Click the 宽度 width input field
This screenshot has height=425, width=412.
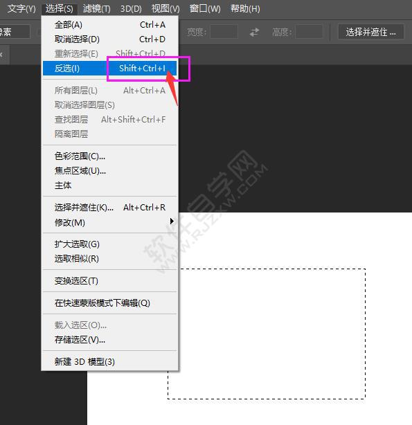224,32
